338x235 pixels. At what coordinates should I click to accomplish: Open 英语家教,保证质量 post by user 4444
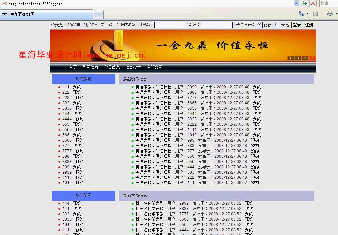pyautogui.click(x=153, y=113)
